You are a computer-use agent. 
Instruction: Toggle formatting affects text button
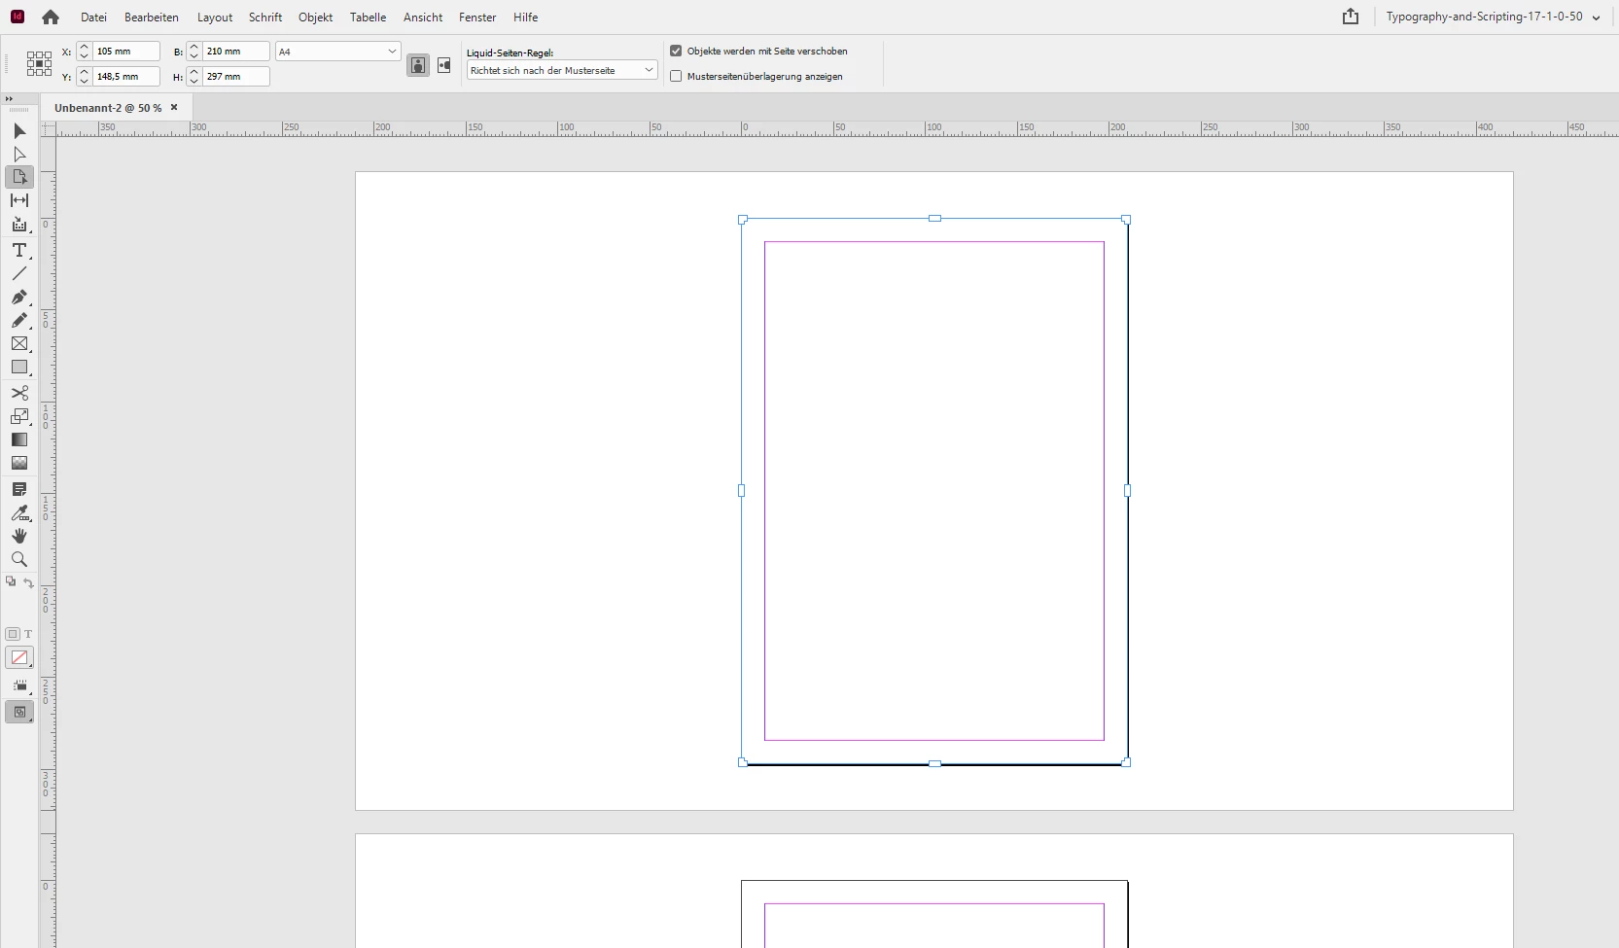click(28, 634)
